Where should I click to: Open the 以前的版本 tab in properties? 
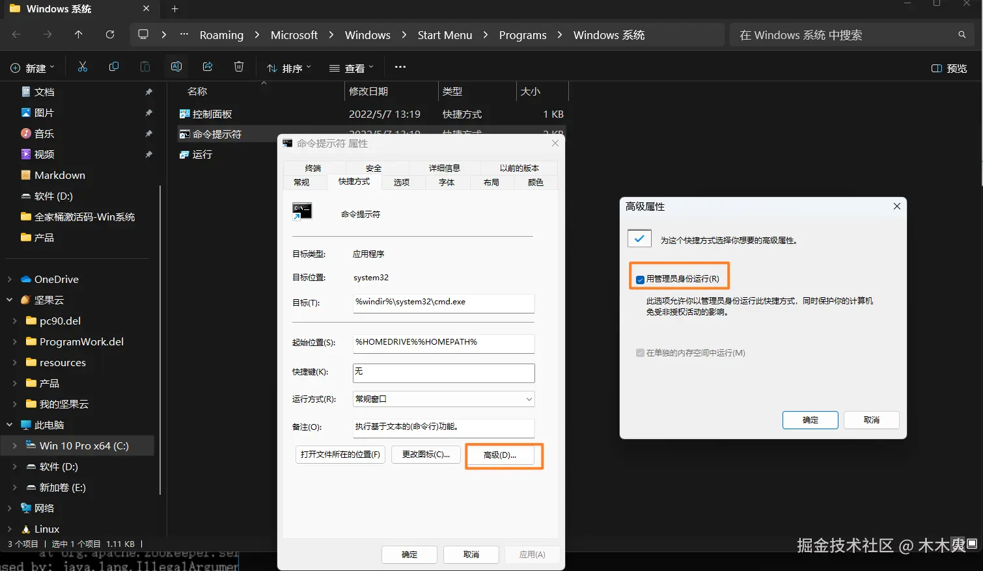point(519,168)
